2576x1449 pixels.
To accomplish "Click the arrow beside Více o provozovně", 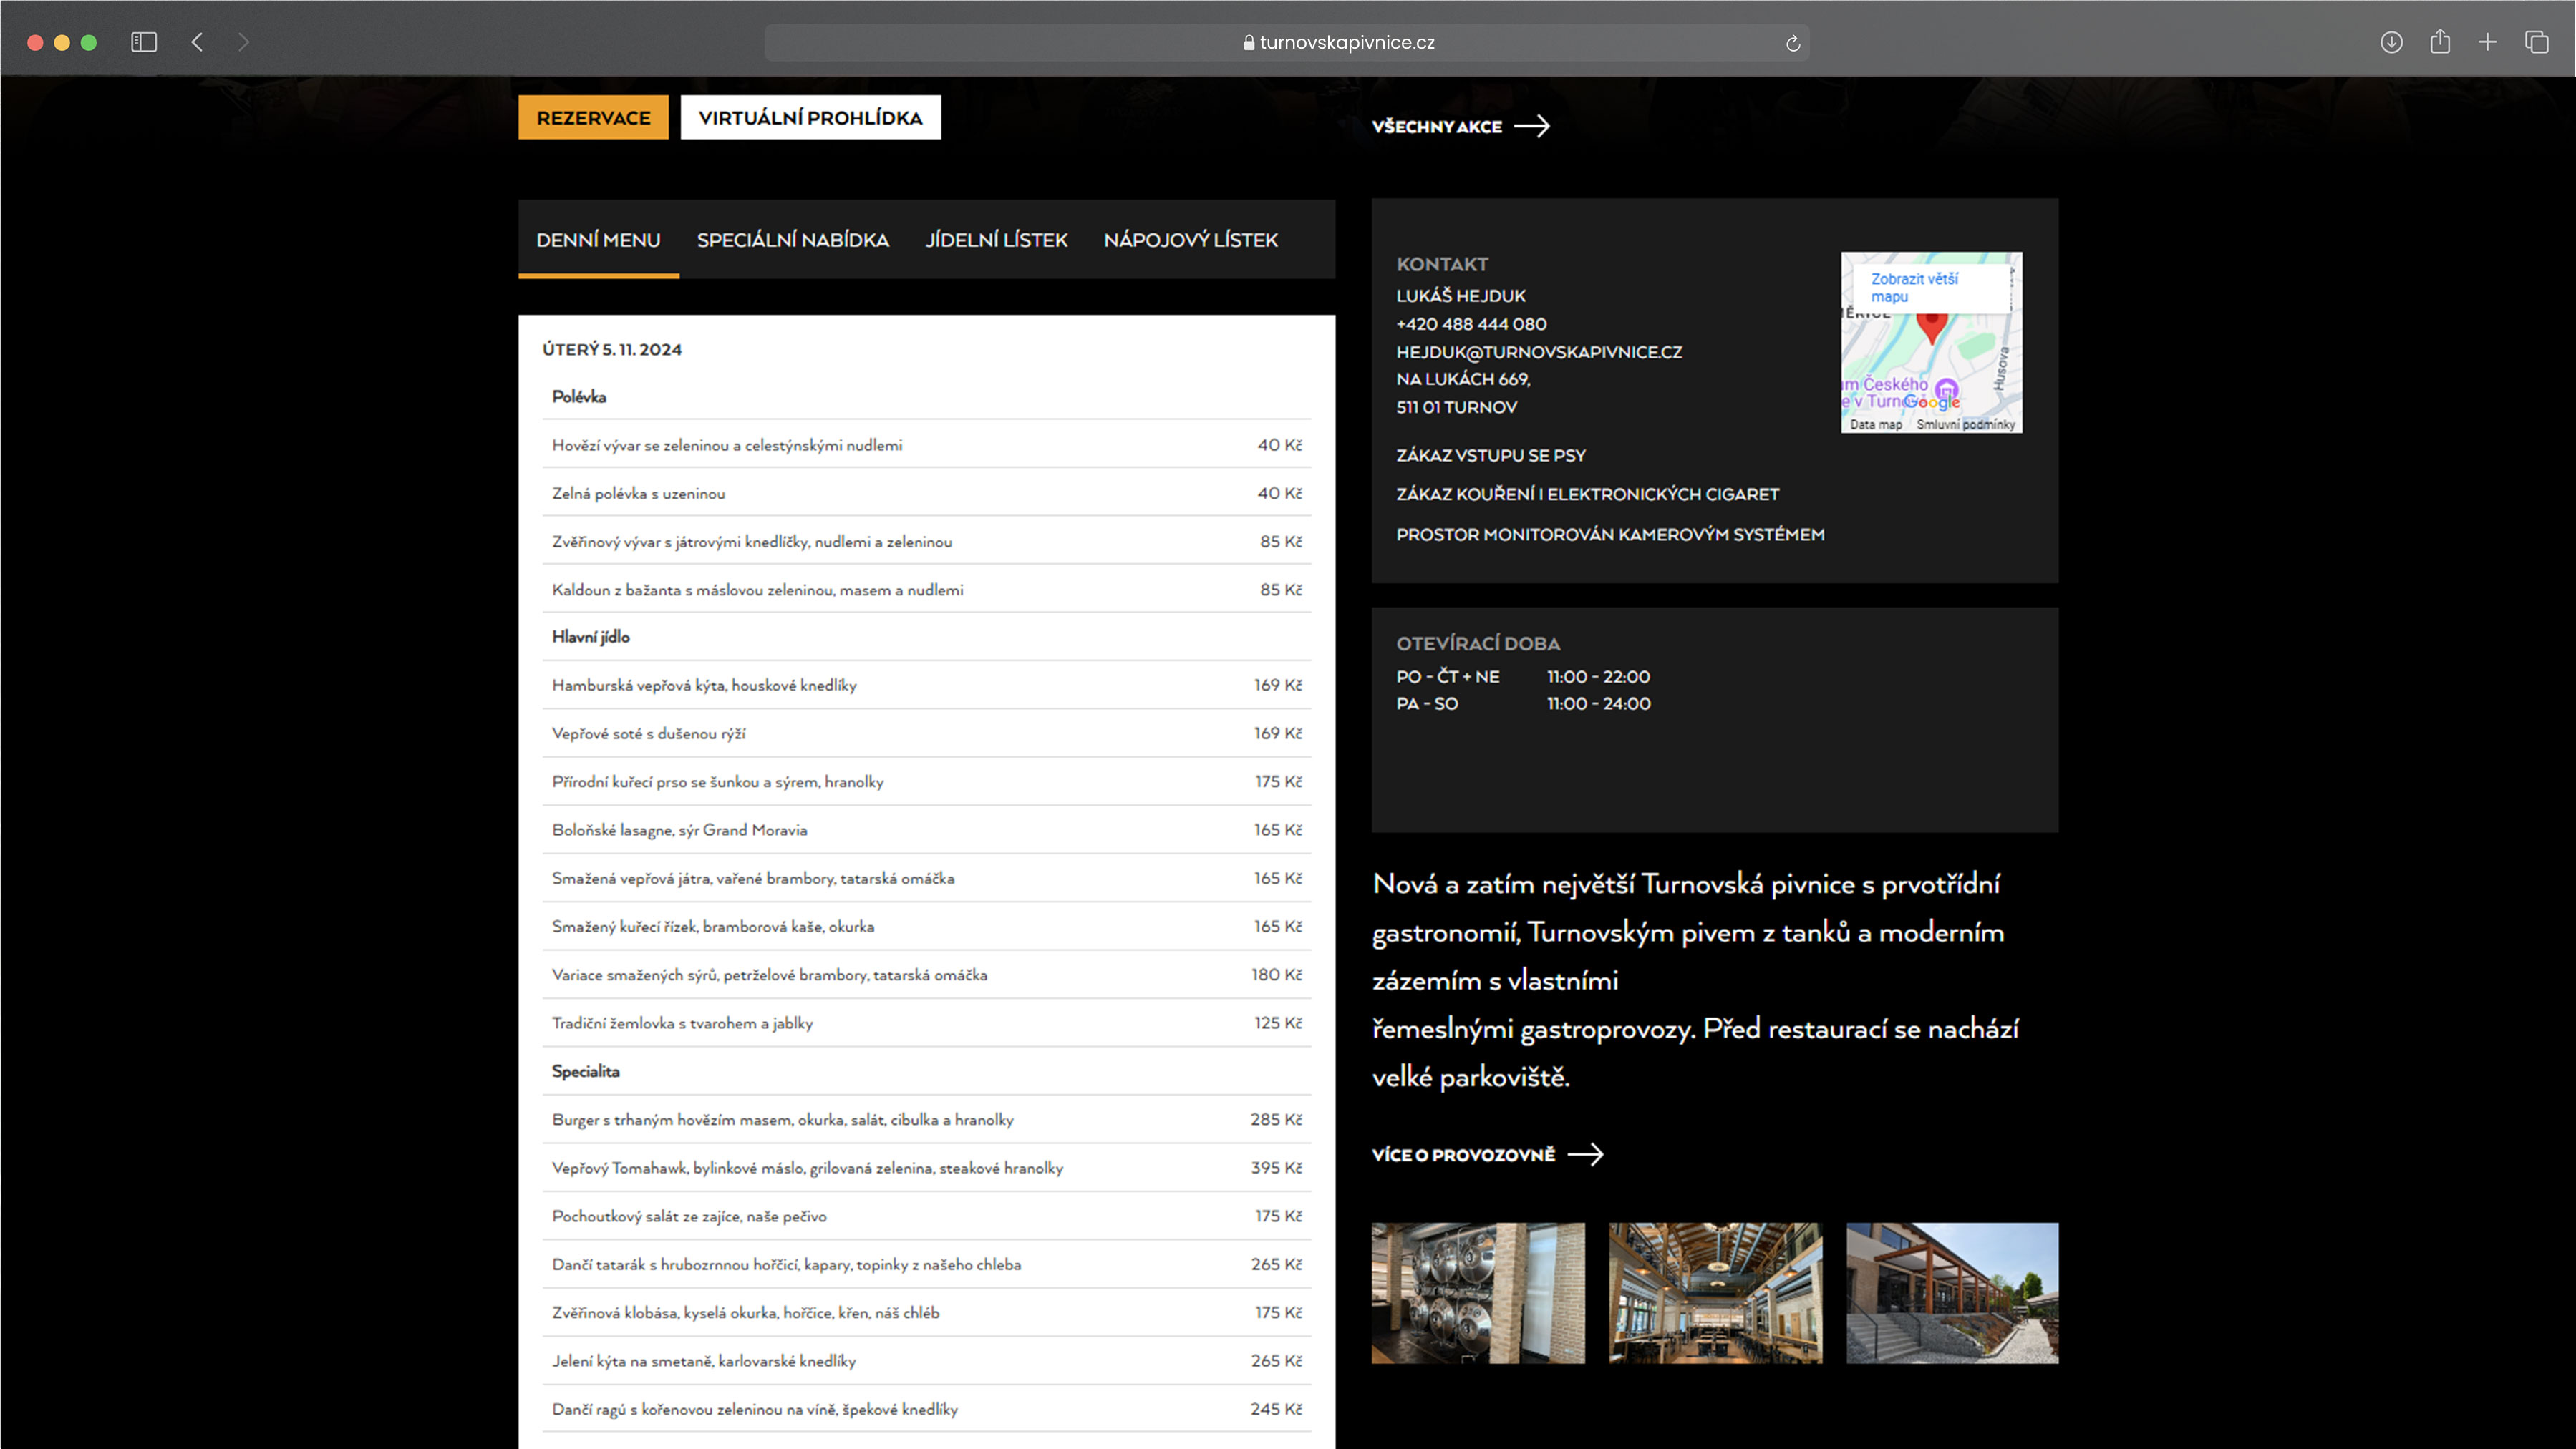I will [1585, 1154].
